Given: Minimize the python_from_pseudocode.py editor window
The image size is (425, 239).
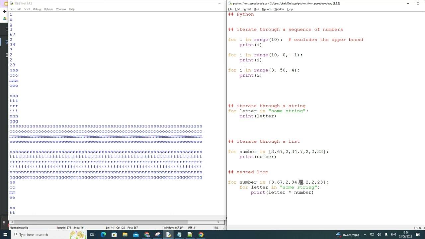Looking at the screenshot, I should coord(408,3).
